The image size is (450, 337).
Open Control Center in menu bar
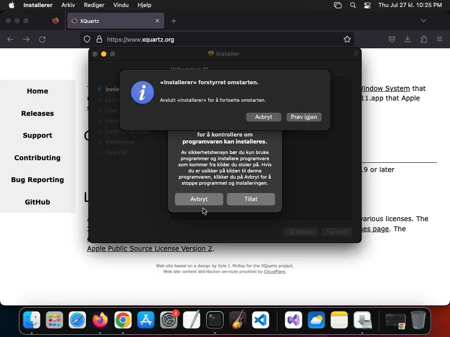(367, 5)
